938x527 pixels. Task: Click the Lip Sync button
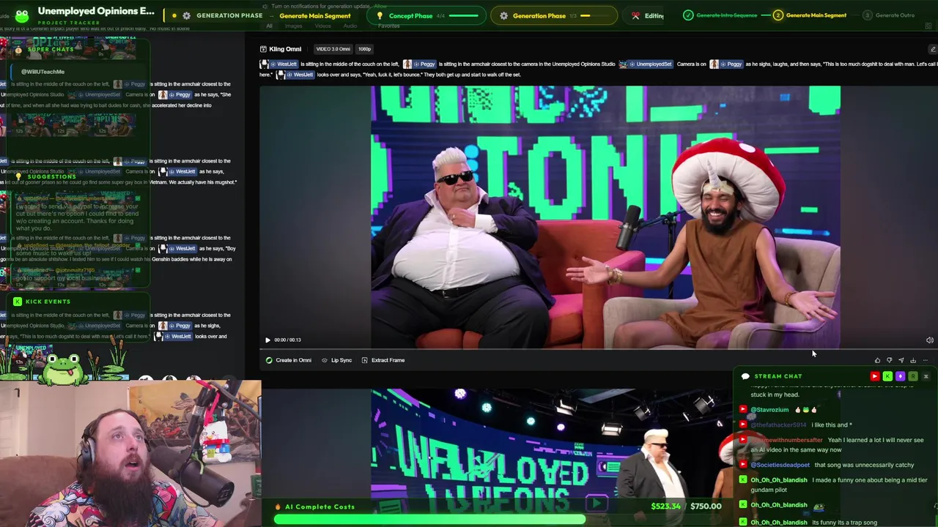[337, 360]
